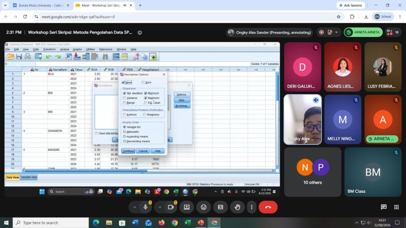The height and width of the screenshot is (228, 406).
Task: Switch to Variable View tab in SPSS
Action: coord(29,177)
